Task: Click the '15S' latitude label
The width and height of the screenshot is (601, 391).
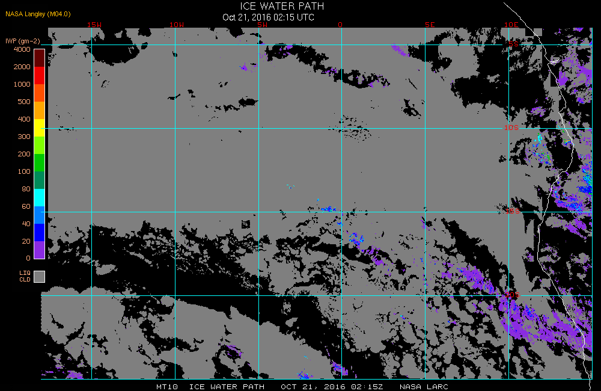Action: point(513,211)
